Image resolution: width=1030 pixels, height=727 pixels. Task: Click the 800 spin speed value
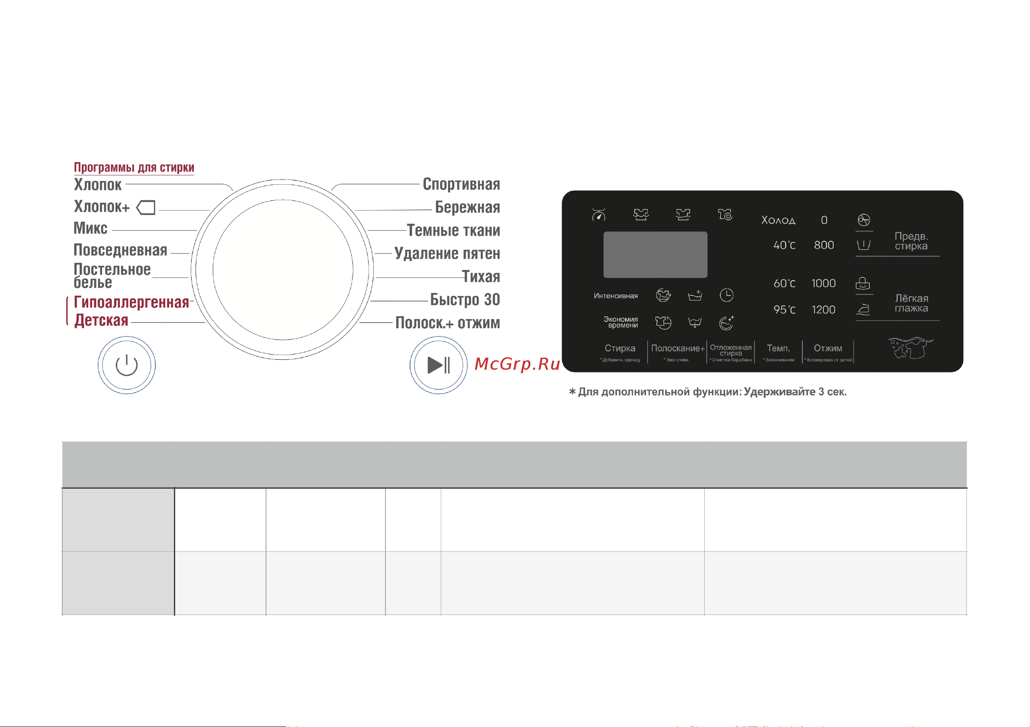(x=824, y=245)
